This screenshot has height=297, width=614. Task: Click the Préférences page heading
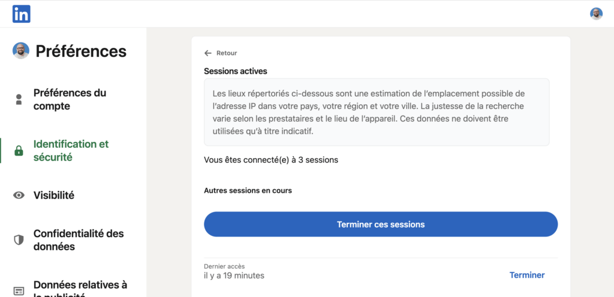pyautogui.click(x=81, y=51)
